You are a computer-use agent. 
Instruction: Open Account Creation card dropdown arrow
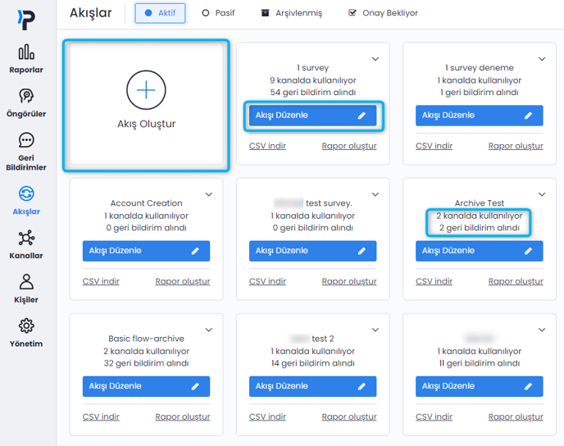pyautogui.click(x=209, y=194)
